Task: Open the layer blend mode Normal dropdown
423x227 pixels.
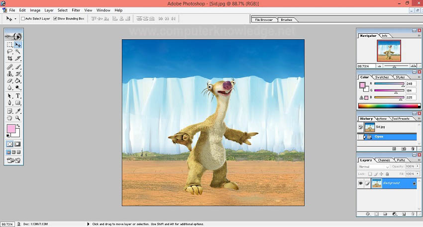Action: 374,167
